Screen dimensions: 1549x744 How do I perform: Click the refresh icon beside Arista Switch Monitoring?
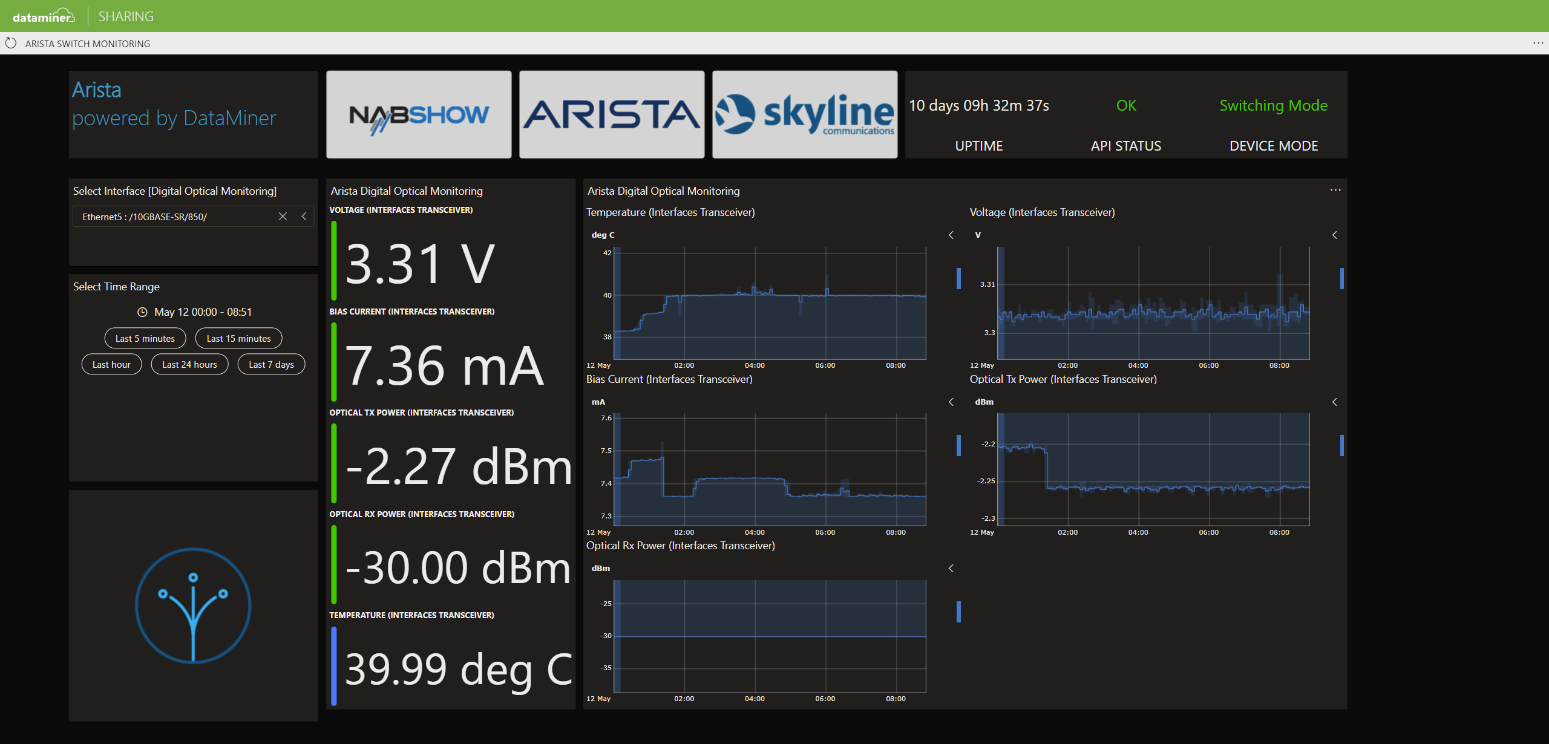point(10,44)
